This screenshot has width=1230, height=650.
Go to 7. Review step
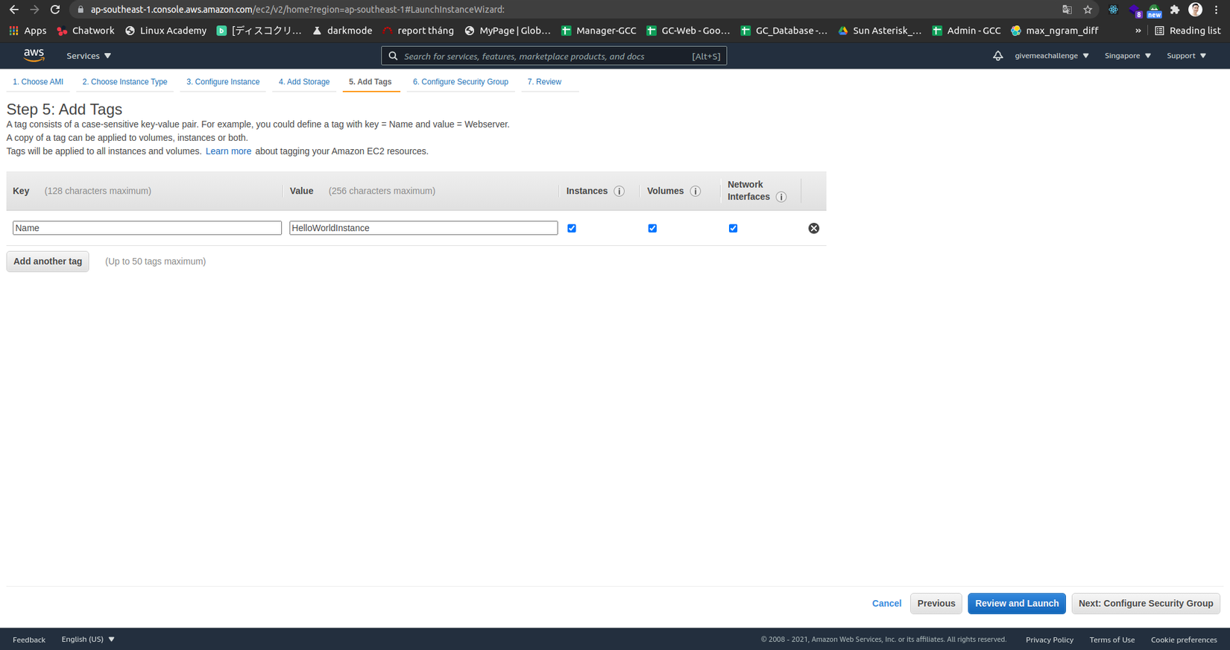[544, 82]
